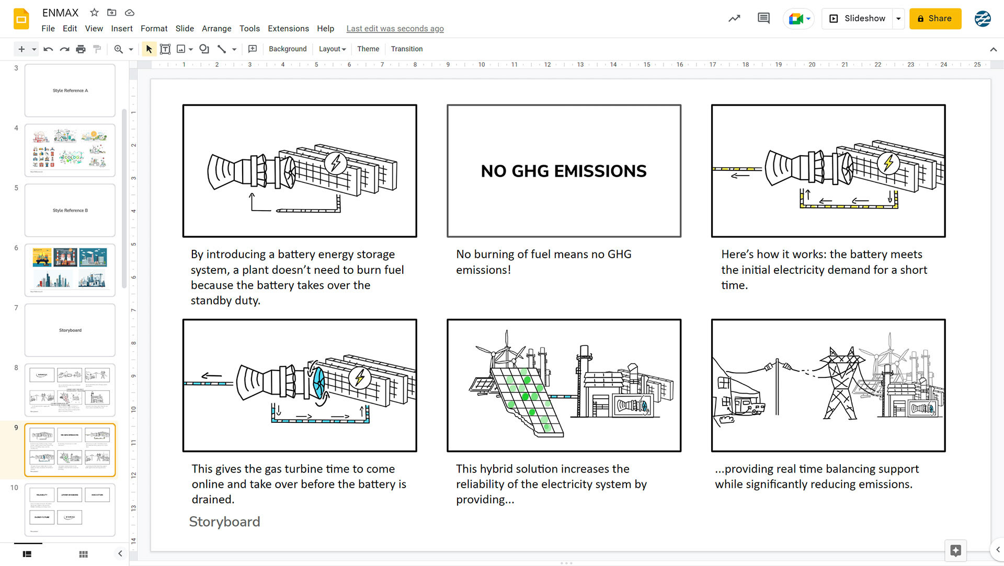The height and width of the screenshot is (566, 1004).
Task: Star the ENMAX presentation
Action: point(94,13)
